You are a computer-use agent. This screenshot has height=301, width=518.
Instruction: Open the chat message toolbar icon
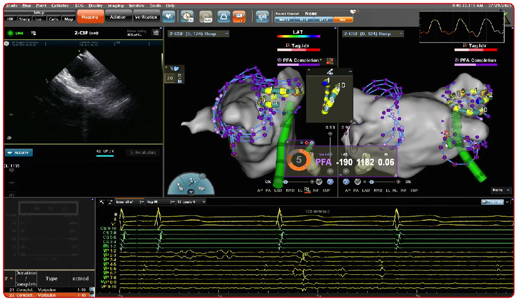coord(261,17)
